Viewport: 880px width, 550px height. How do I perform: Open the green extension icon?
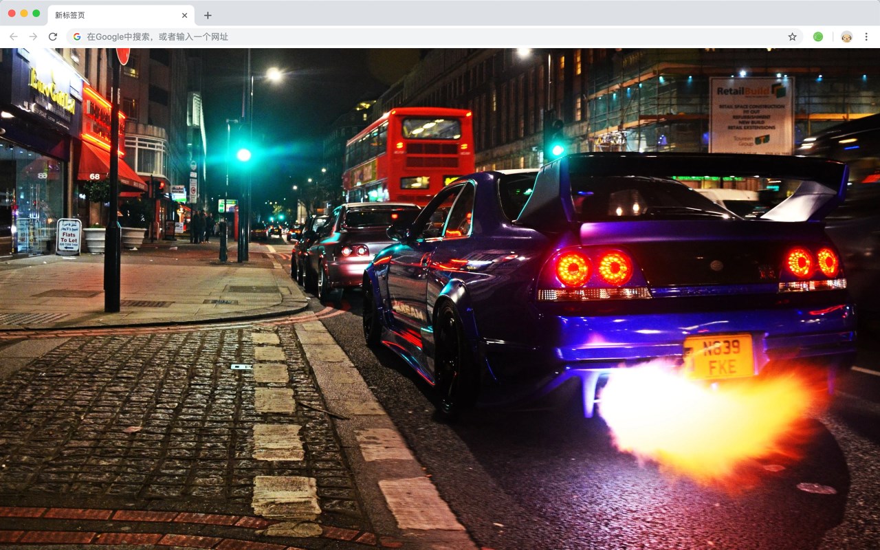coord(818,36)
